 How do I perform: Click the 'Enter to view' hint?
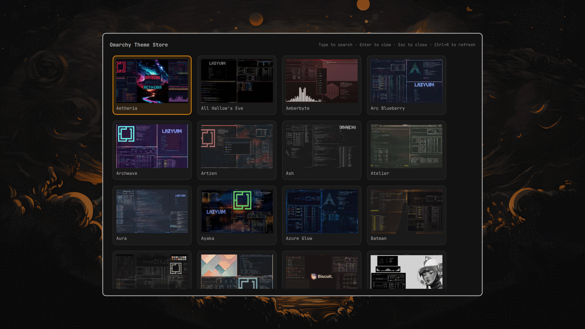click(x=375, y=45)
